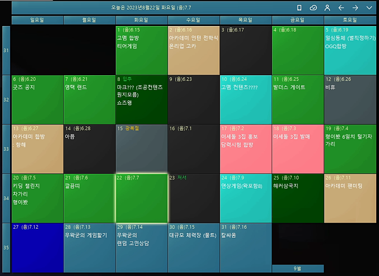Click week number 35 on left edge
This screenshot has width=379, height=276.
(x=6, y=248)
